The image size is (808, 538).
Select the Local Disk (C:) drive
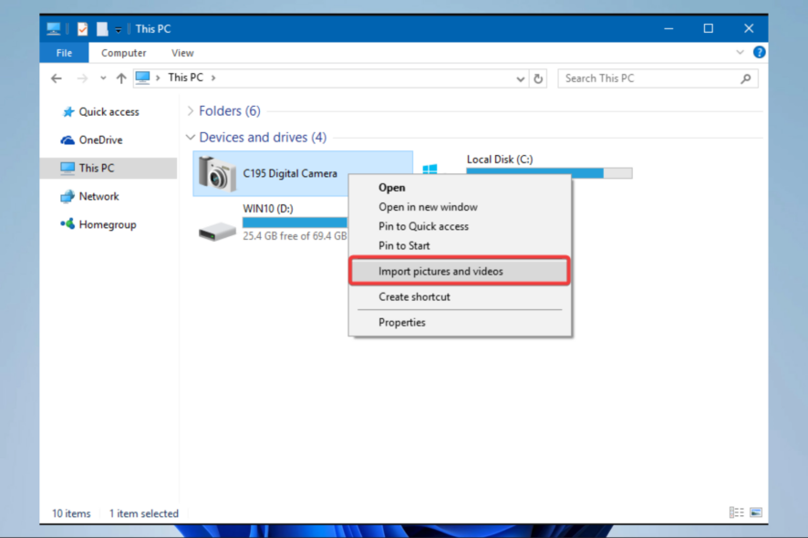pos(500,160)
